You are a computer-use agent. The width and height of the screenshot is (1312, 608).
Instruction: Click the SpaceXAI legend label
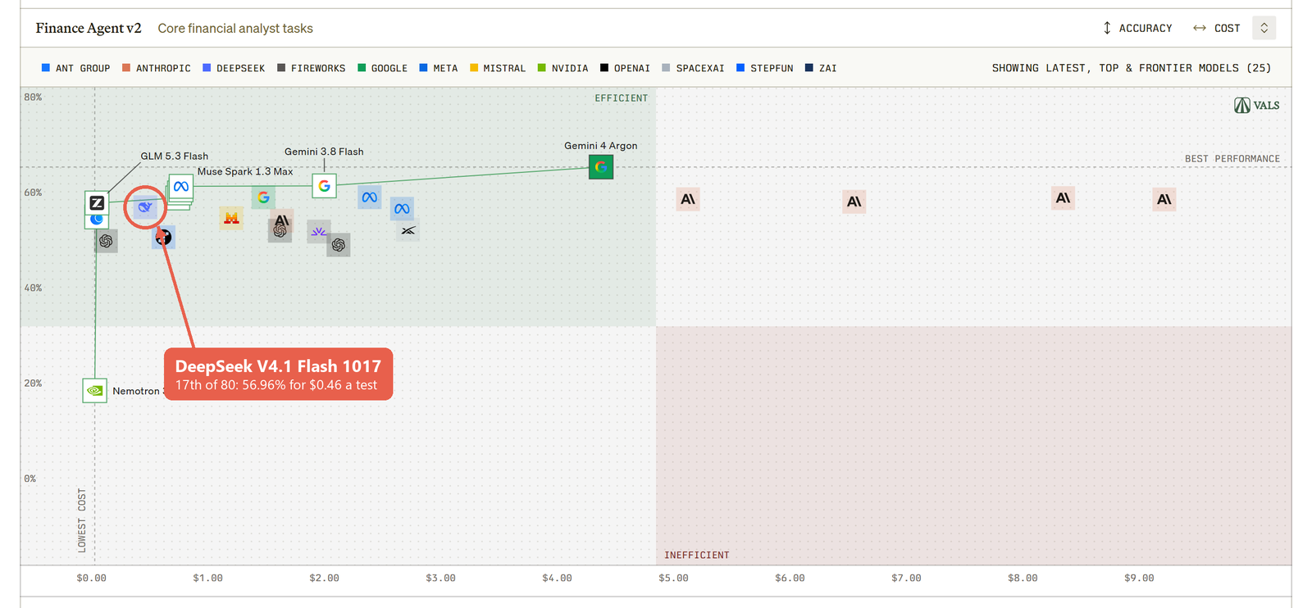coord(700,68)
